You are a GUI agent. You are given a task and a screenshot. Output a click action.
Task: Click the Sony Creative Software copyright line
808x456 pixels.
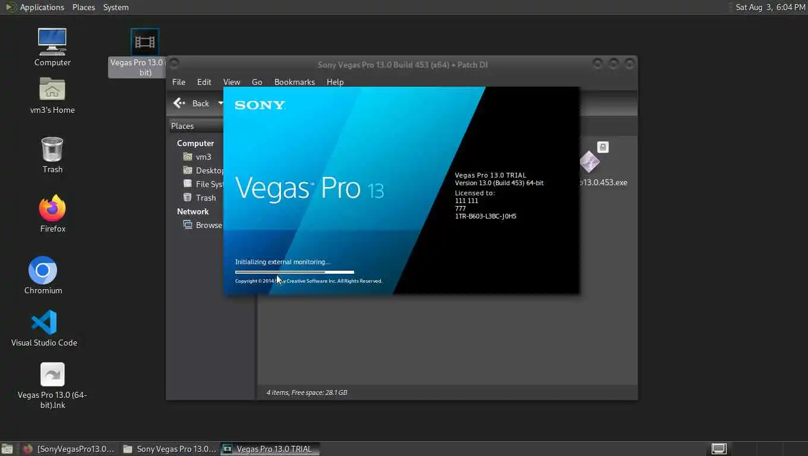click(x=309, y=281)
